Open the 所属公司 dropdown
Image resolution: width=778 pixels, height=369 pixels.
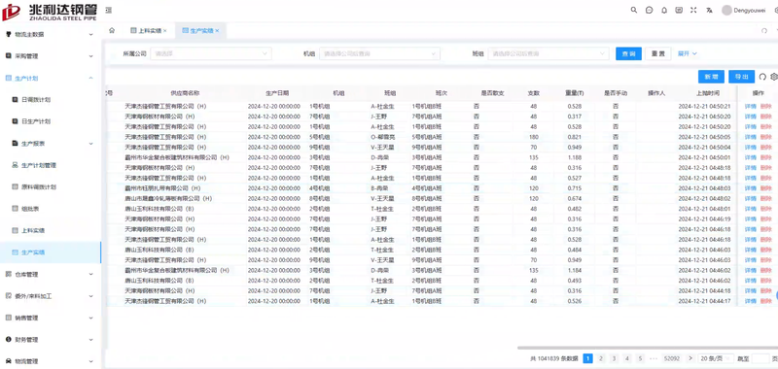(211, 53)
